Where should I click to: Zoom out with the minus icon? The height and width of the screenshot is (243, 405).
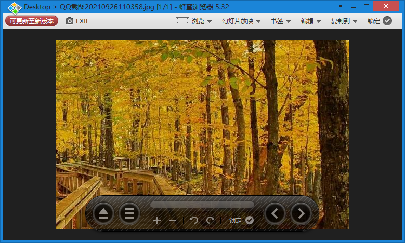[x=173, y=220]
